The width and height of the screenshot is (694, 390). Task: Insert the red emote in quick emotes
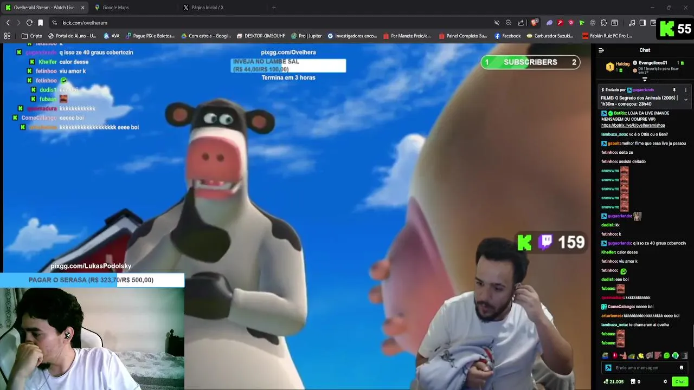coord(614,356)
